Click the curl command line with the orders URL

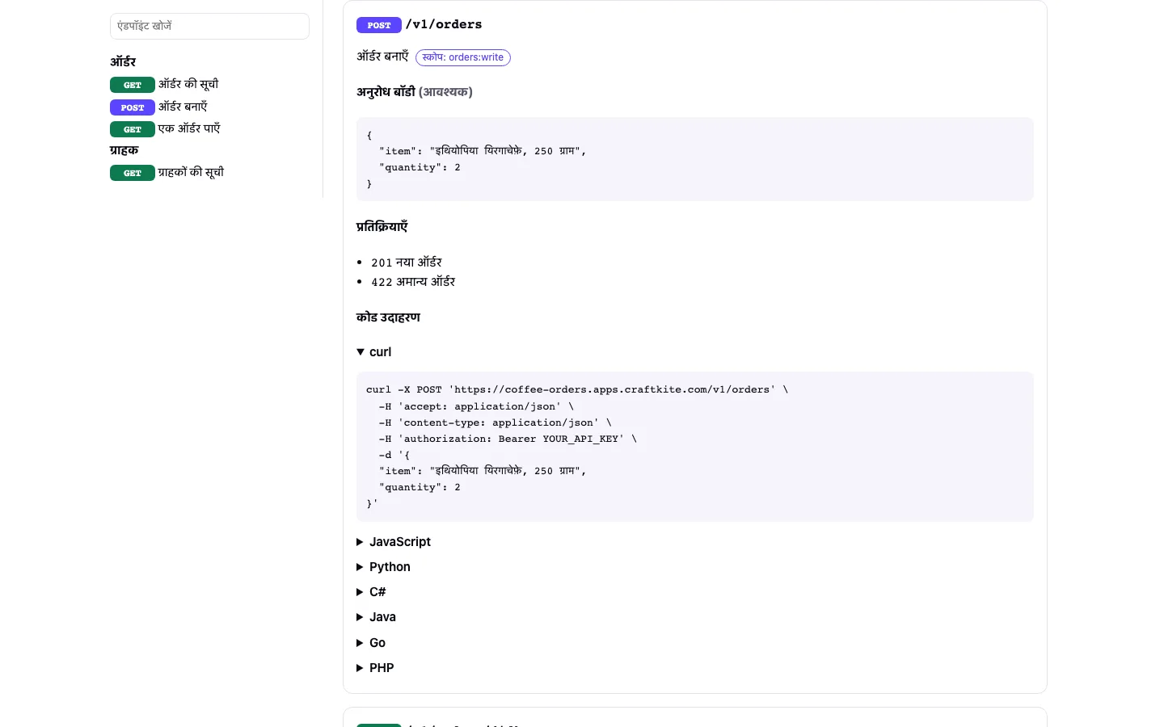[577, 389]
